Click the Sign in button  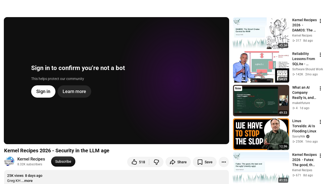43,91
